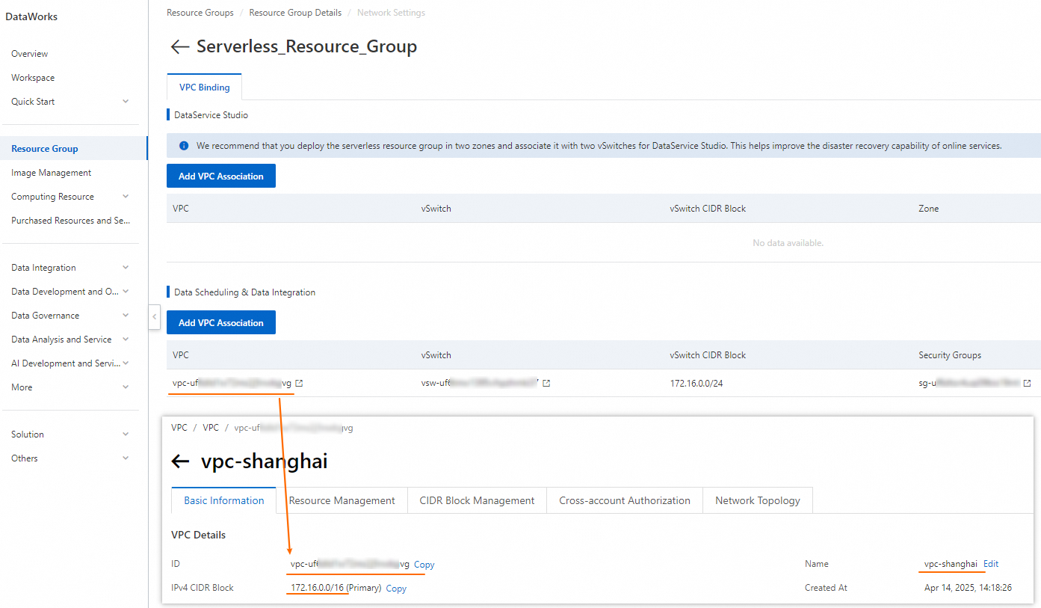Expand Data Integration menu
Image resolution: width=1041 pixels, height=608 pixels.
[126, 268]
